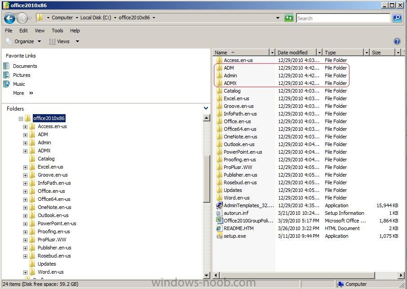Select the Catalog folder icon in file list
The height and width of the screenshot is (289, 407).
tap(219, 91)
